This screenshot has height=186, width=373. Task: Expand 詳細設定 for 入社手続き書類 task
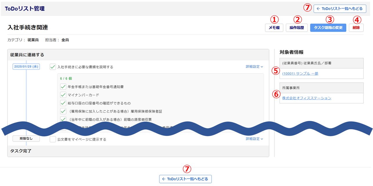[x=254, y=67]
